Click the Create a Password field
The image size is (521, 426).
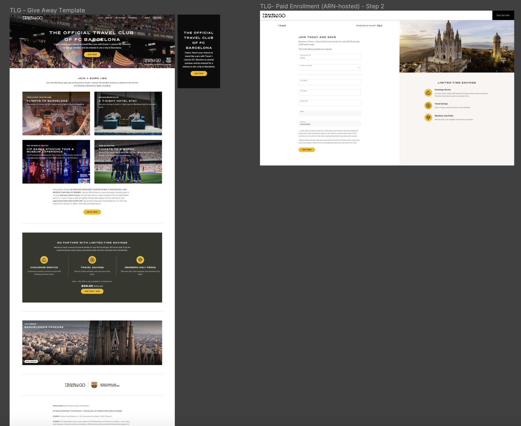click(330, 67)
